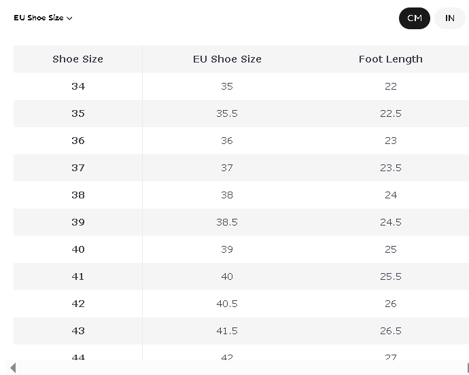Click the Foot Length column header
Image resolution: width=469 pixels, height=375 pixels.
(390, 59)
